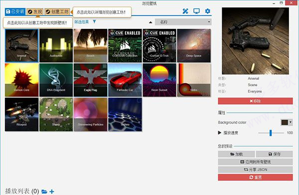Click play triangle beside playback speed
Viewport: 299px width, 195px height.
219,133
